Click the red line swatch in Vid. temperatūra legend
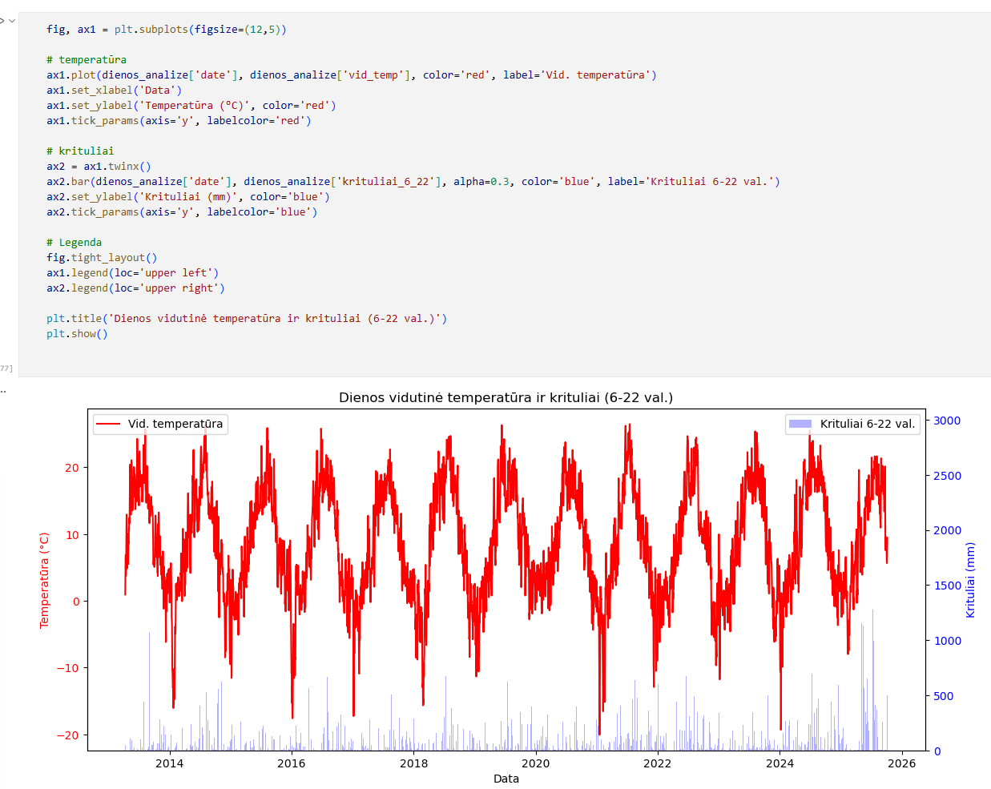The width and height of the screenshot is (991, 789). pos(108,425)
